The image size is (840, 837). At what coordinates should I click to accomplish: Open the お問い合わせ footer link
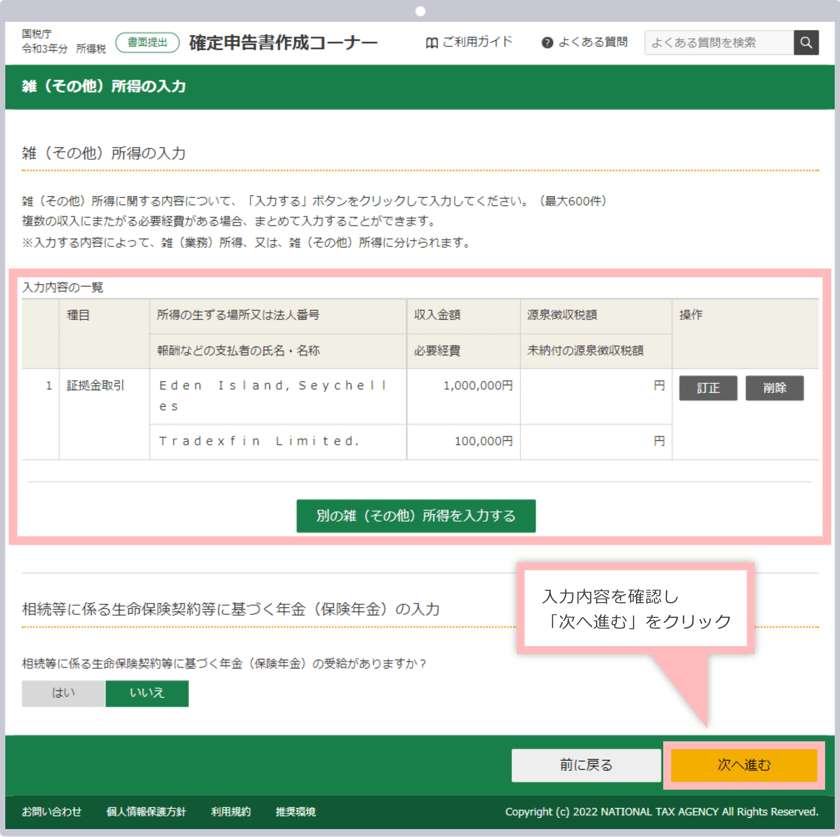pyautogui.click(x=52, y=812)
